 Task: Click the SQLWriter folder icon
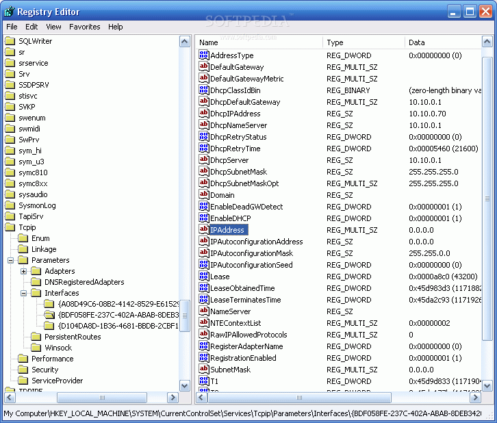point(10,41)
